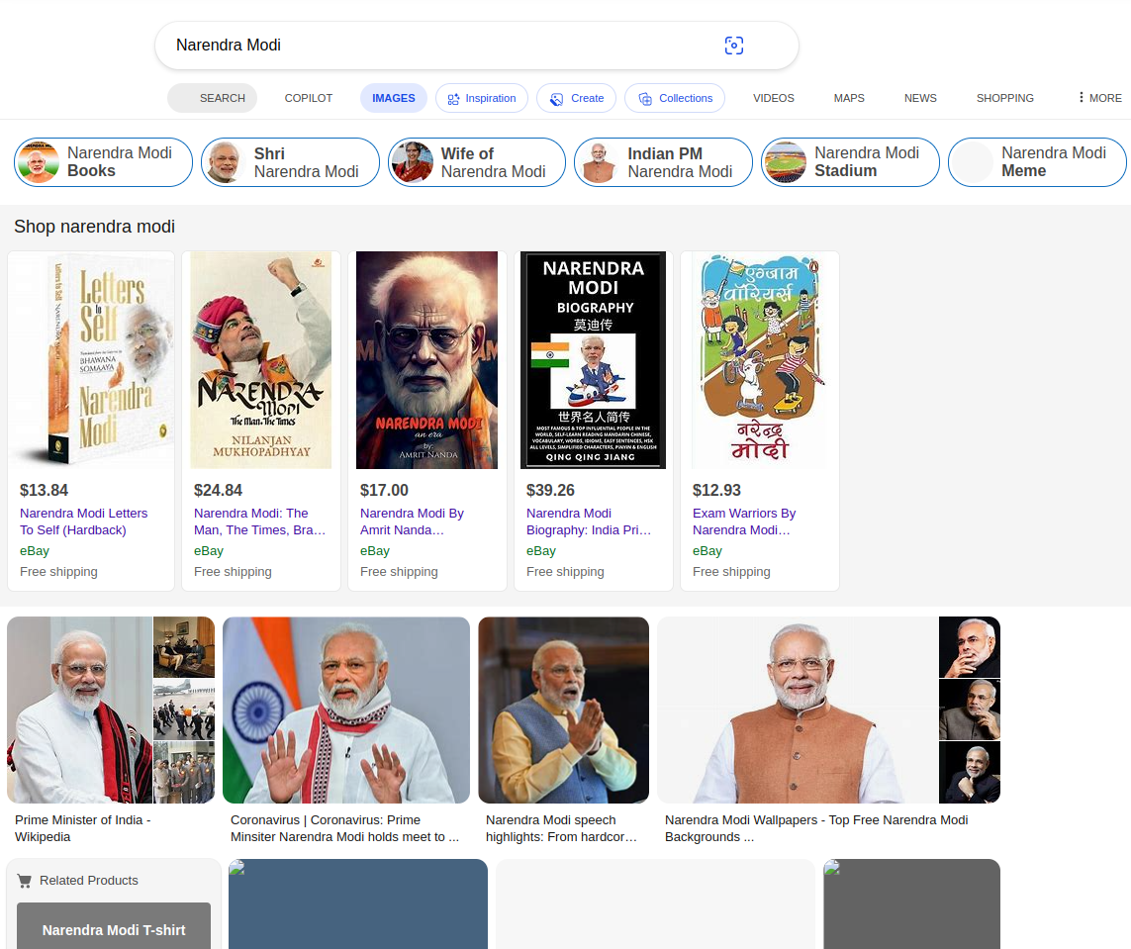Select the IMAGES tab

[393, 98]
